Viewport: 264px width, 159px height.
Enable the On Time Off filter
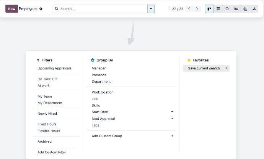[47, 79]
